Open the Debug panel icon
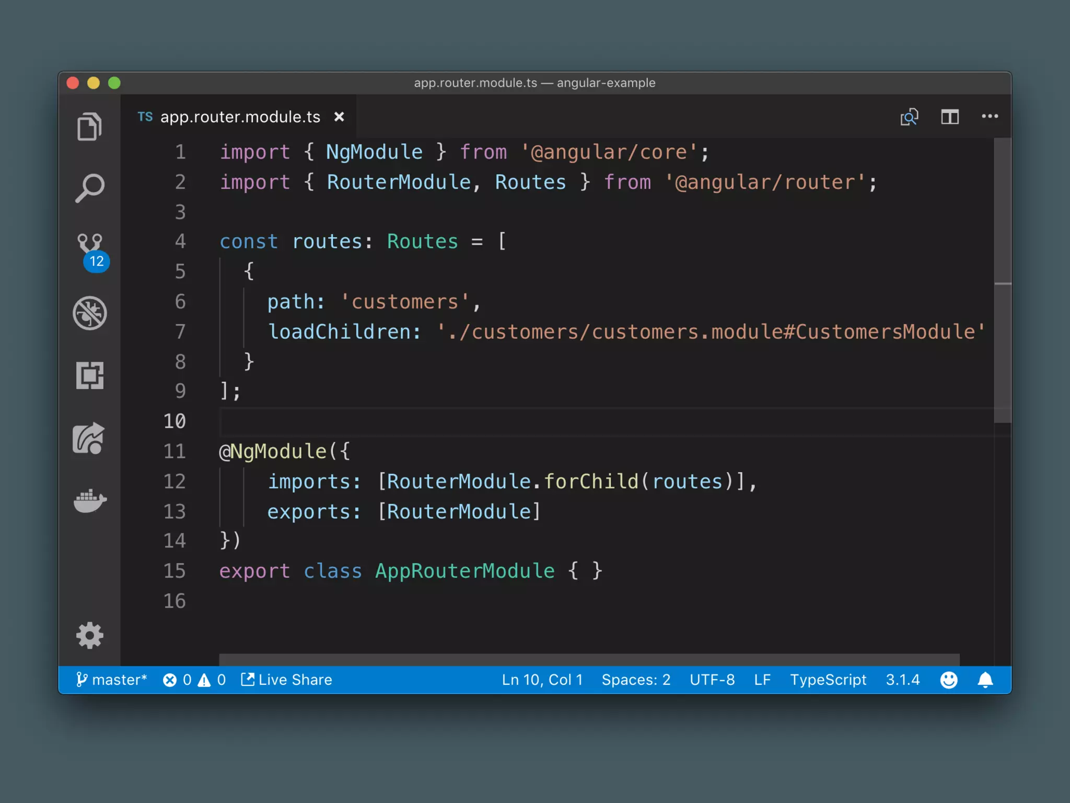Image resolution: width=1070 pixels, height=803 pixels. (89, 313)
